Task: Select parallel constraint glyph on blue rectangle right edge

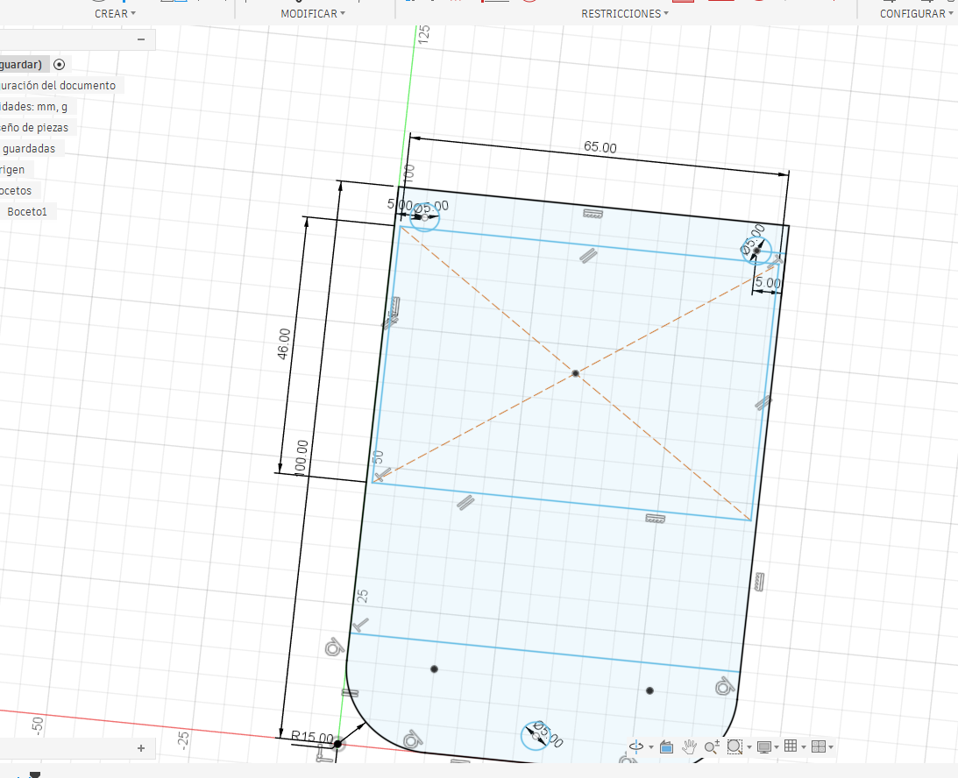Action: point(763,402)
